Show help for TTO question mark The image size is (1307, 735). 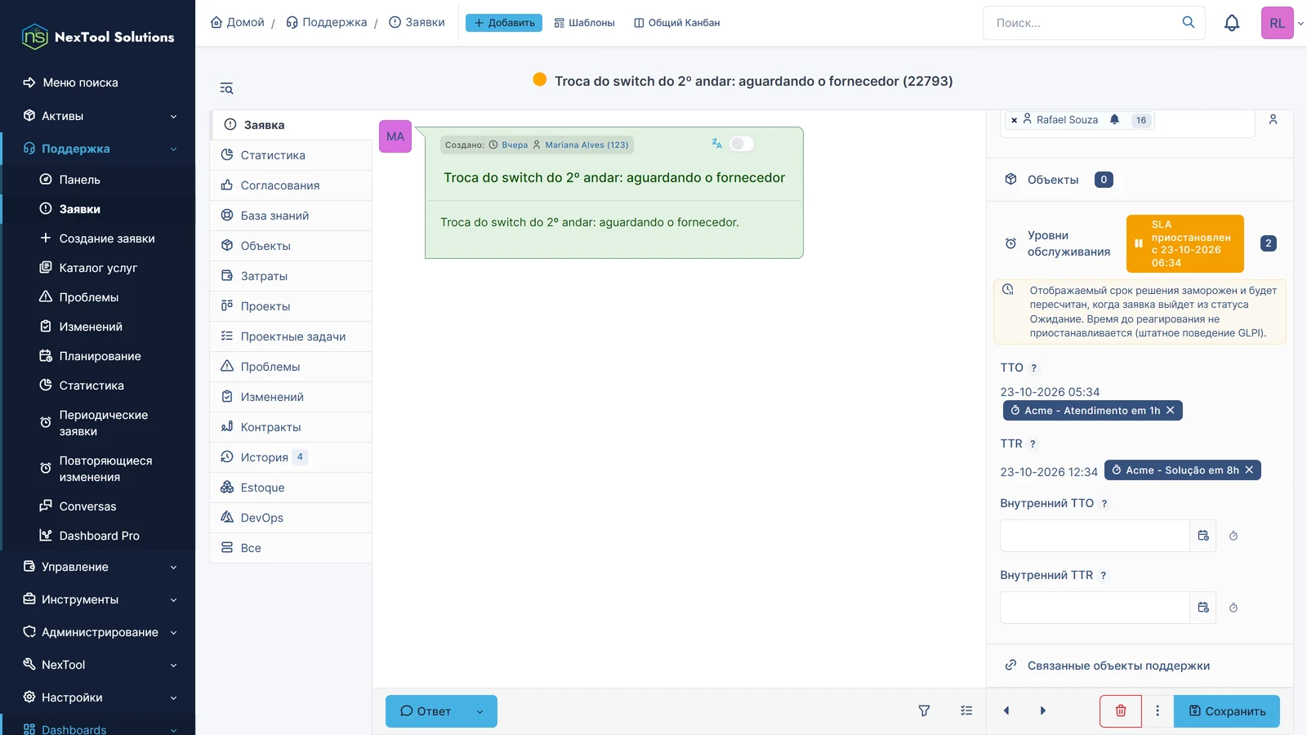1033,368
